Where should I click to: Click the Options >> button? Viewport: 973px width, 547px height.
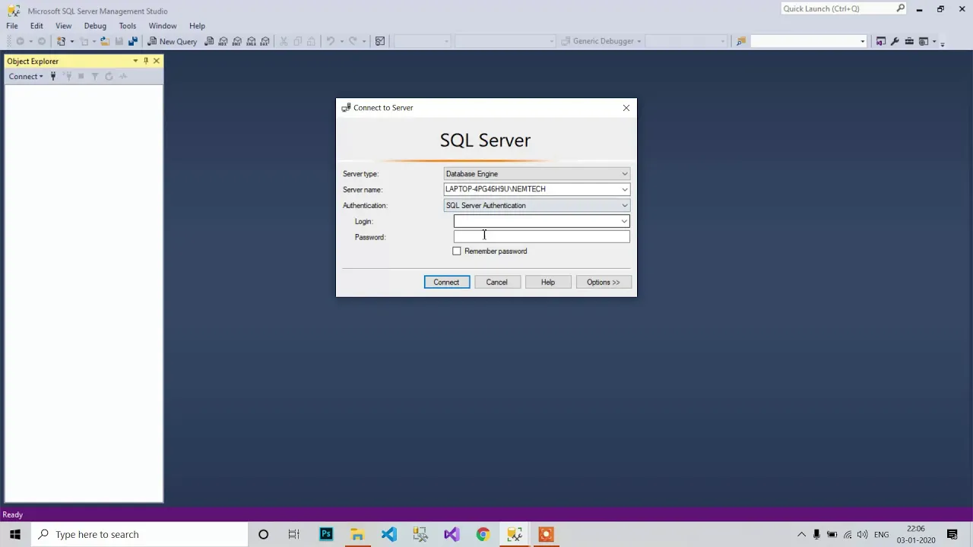[603, 282]
